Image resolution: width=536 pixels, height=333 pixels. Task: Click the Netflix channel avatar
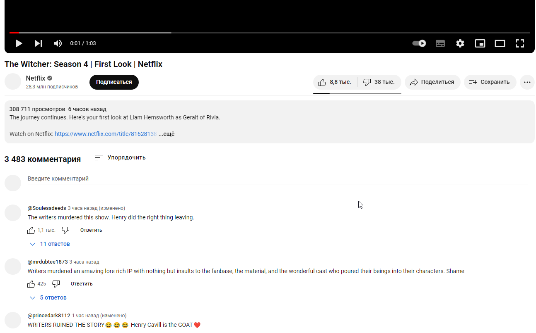tap(13, 82)
